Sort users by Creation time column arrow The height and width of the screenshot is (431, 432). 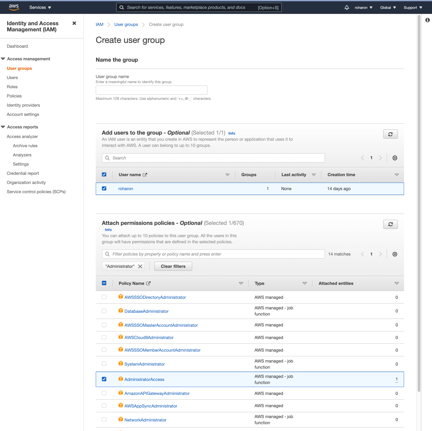(397, 175)
